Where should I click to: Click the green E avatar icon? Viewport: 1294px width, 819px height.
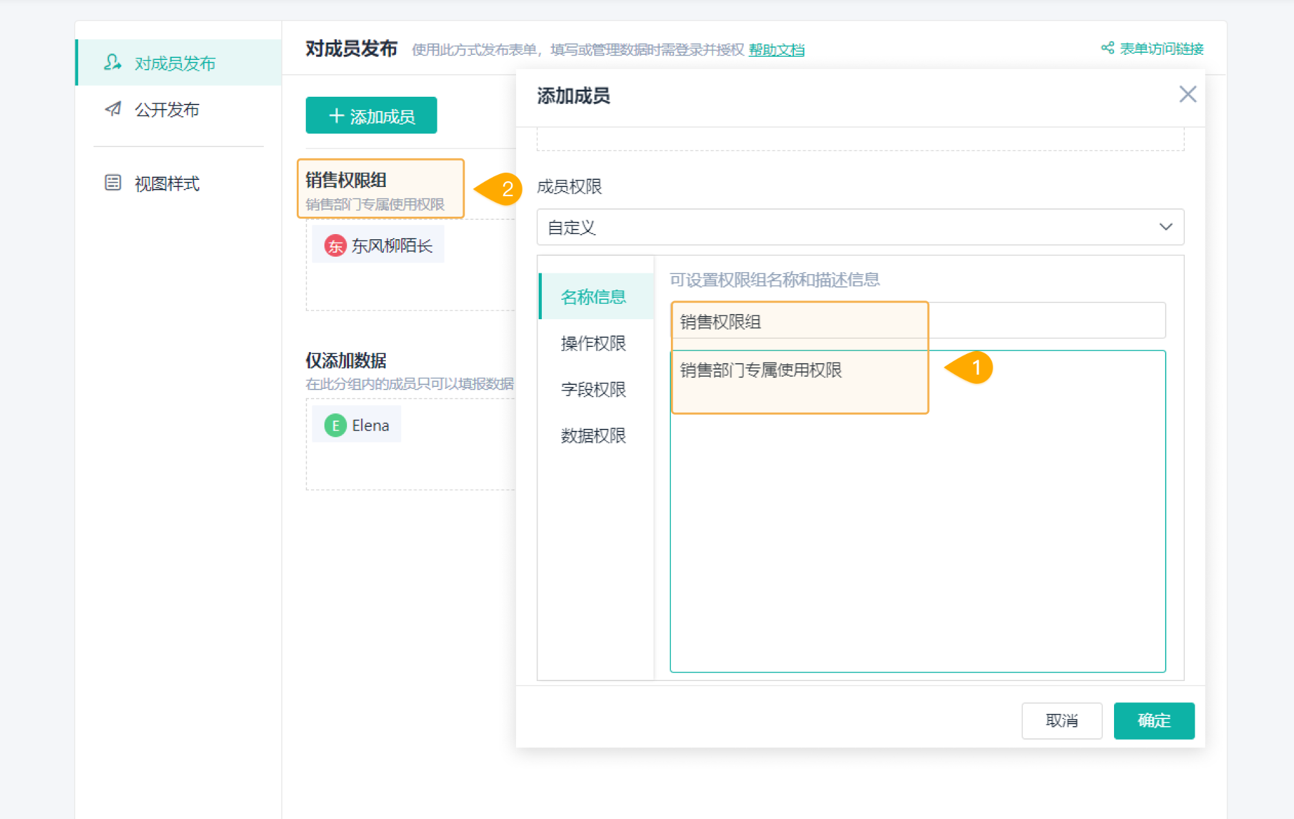[335, 426]
